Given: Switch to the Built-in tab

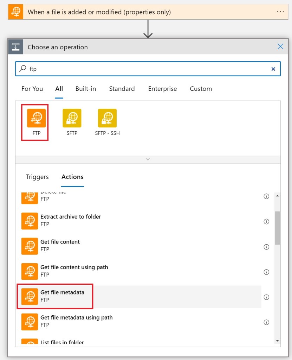Looking at the screenshot, I should coord(85,89).
